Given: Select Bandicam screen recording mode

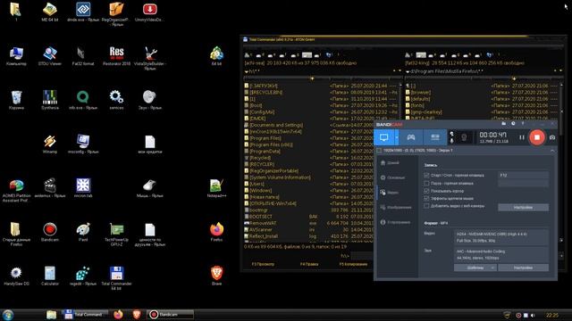Looking at the screenshot, I should coord(384,137).
